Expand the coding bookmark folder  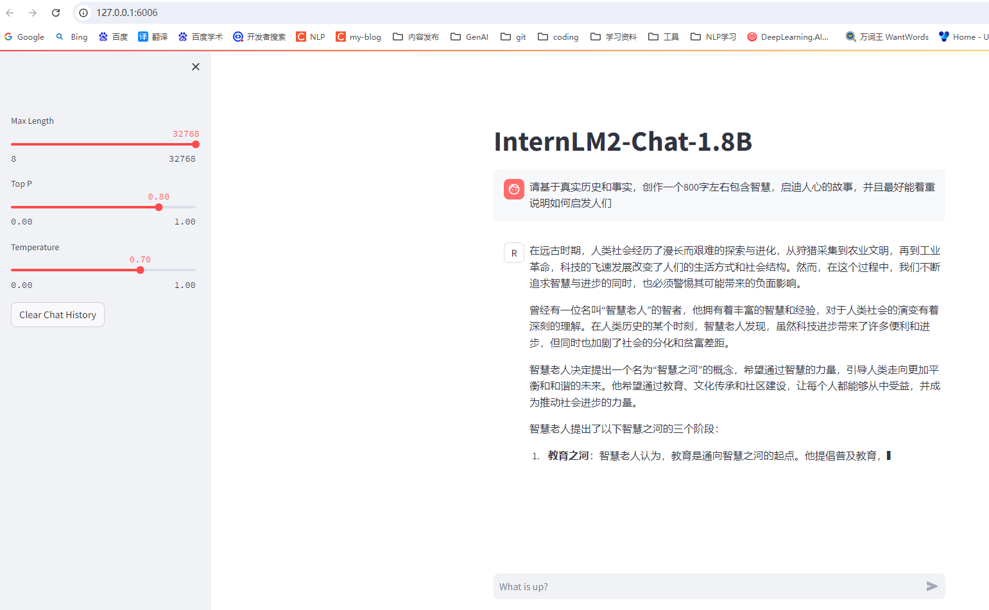pyautogui.click(x=558, y=37)
